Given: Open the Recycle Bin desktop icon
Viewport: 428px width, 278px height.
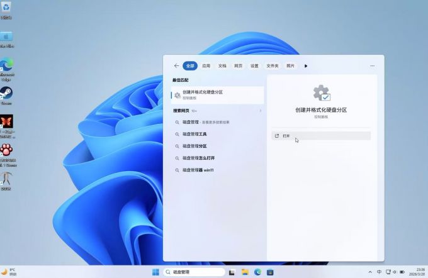Looking at the screenshot, I should (6, 10).
